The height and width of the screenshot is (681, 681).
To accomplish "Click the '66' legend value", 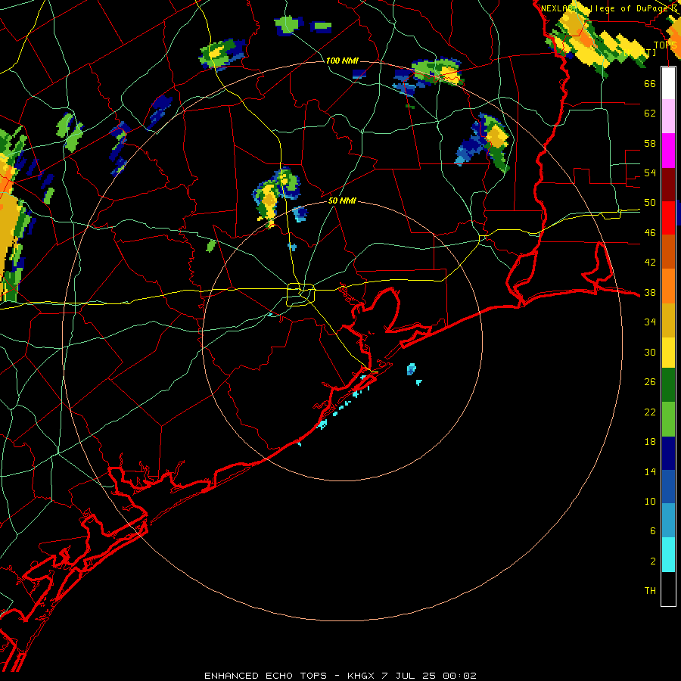I will coord(650,83).
